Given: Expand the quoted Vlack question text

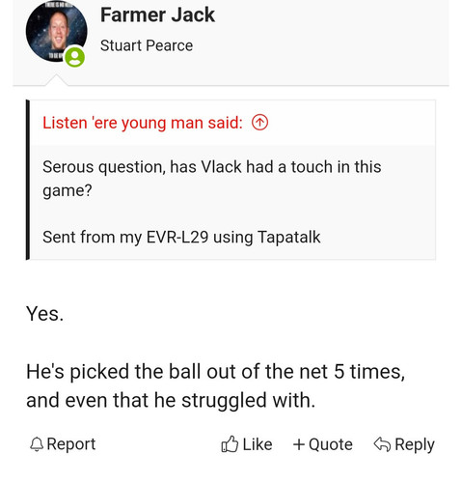Looking at the screenshot, I should [212, 179].
